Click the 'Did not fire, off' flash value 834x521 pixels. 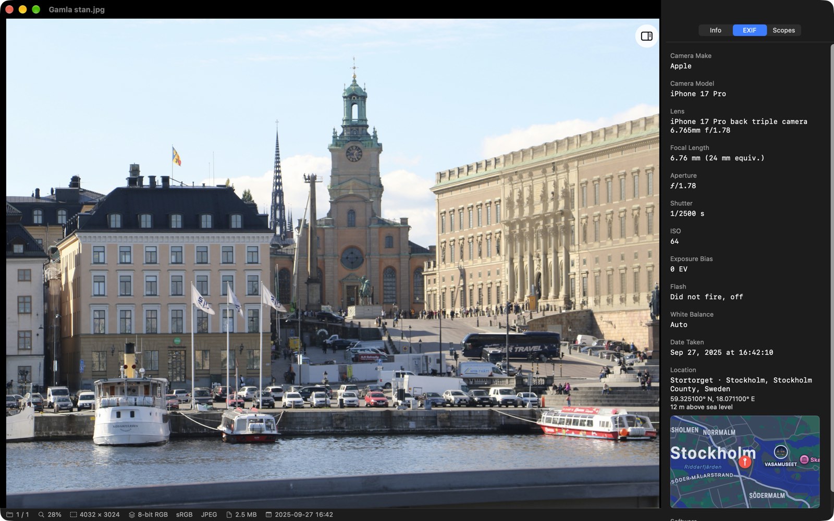tap(706, 297)
